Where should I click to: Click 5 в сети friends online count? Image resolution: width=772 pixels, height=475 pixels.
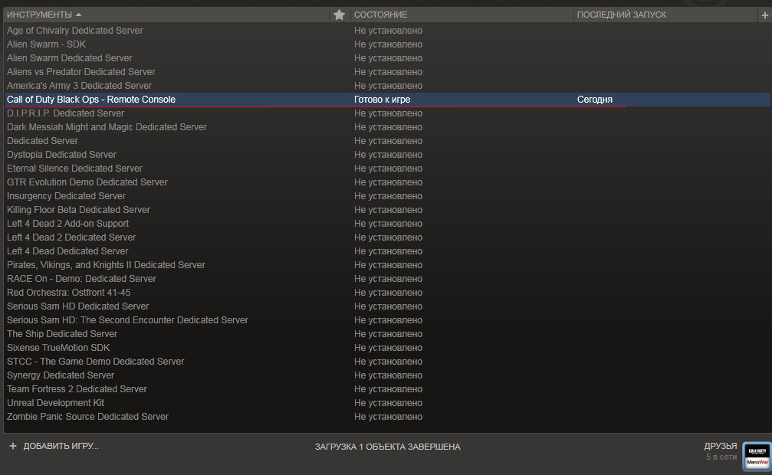coord(721,457)
